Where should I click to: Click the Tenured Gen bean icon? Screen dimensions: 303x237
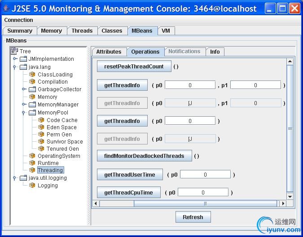tap(41, 148)
